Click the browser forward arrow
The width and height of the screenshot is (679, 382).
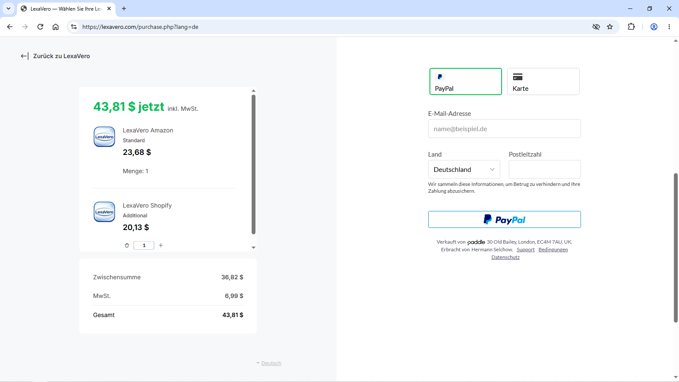click(25, 27)
